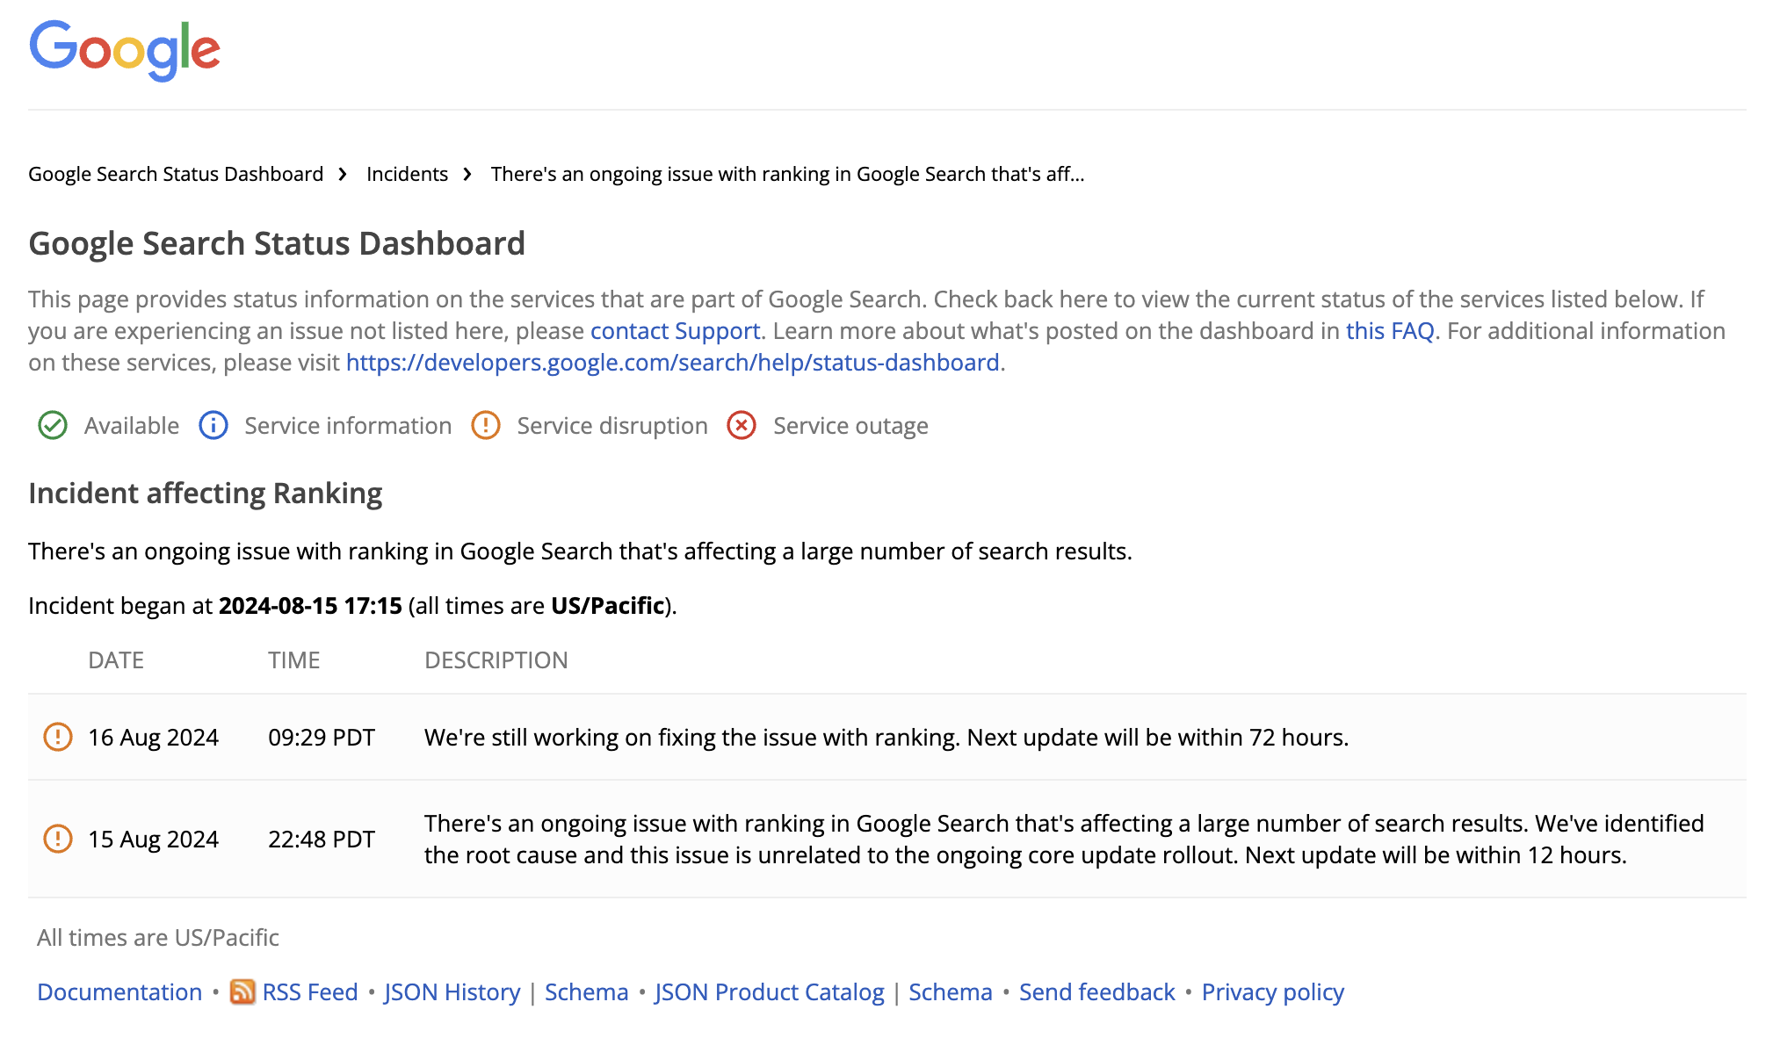Click the chevron after Google Search Status Dashboard

click(x=341, y=174)
